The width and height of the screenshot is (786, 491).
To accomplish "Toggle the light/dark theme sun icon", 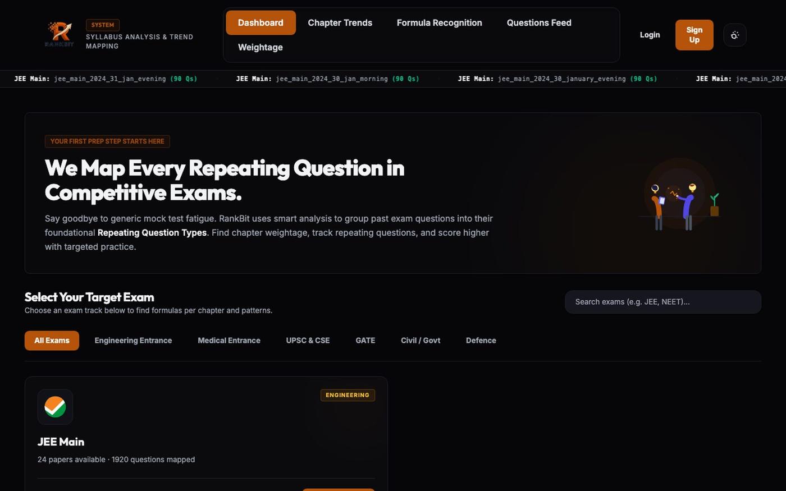I will pyautogui.click(x=735, y=35).
